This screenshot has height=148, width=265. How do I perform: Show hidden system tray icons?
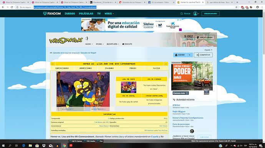(x=231, y=146)
